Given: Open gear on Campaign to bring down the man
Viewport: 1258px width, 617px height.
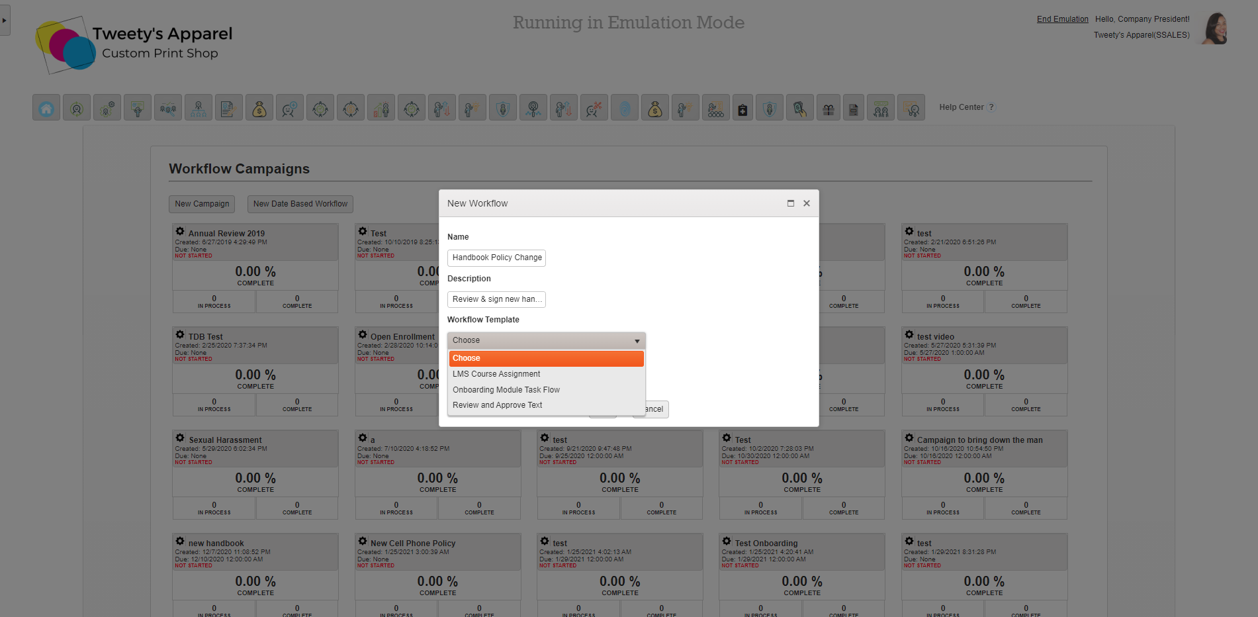Looking at the screenshot, I should [909, 438].
